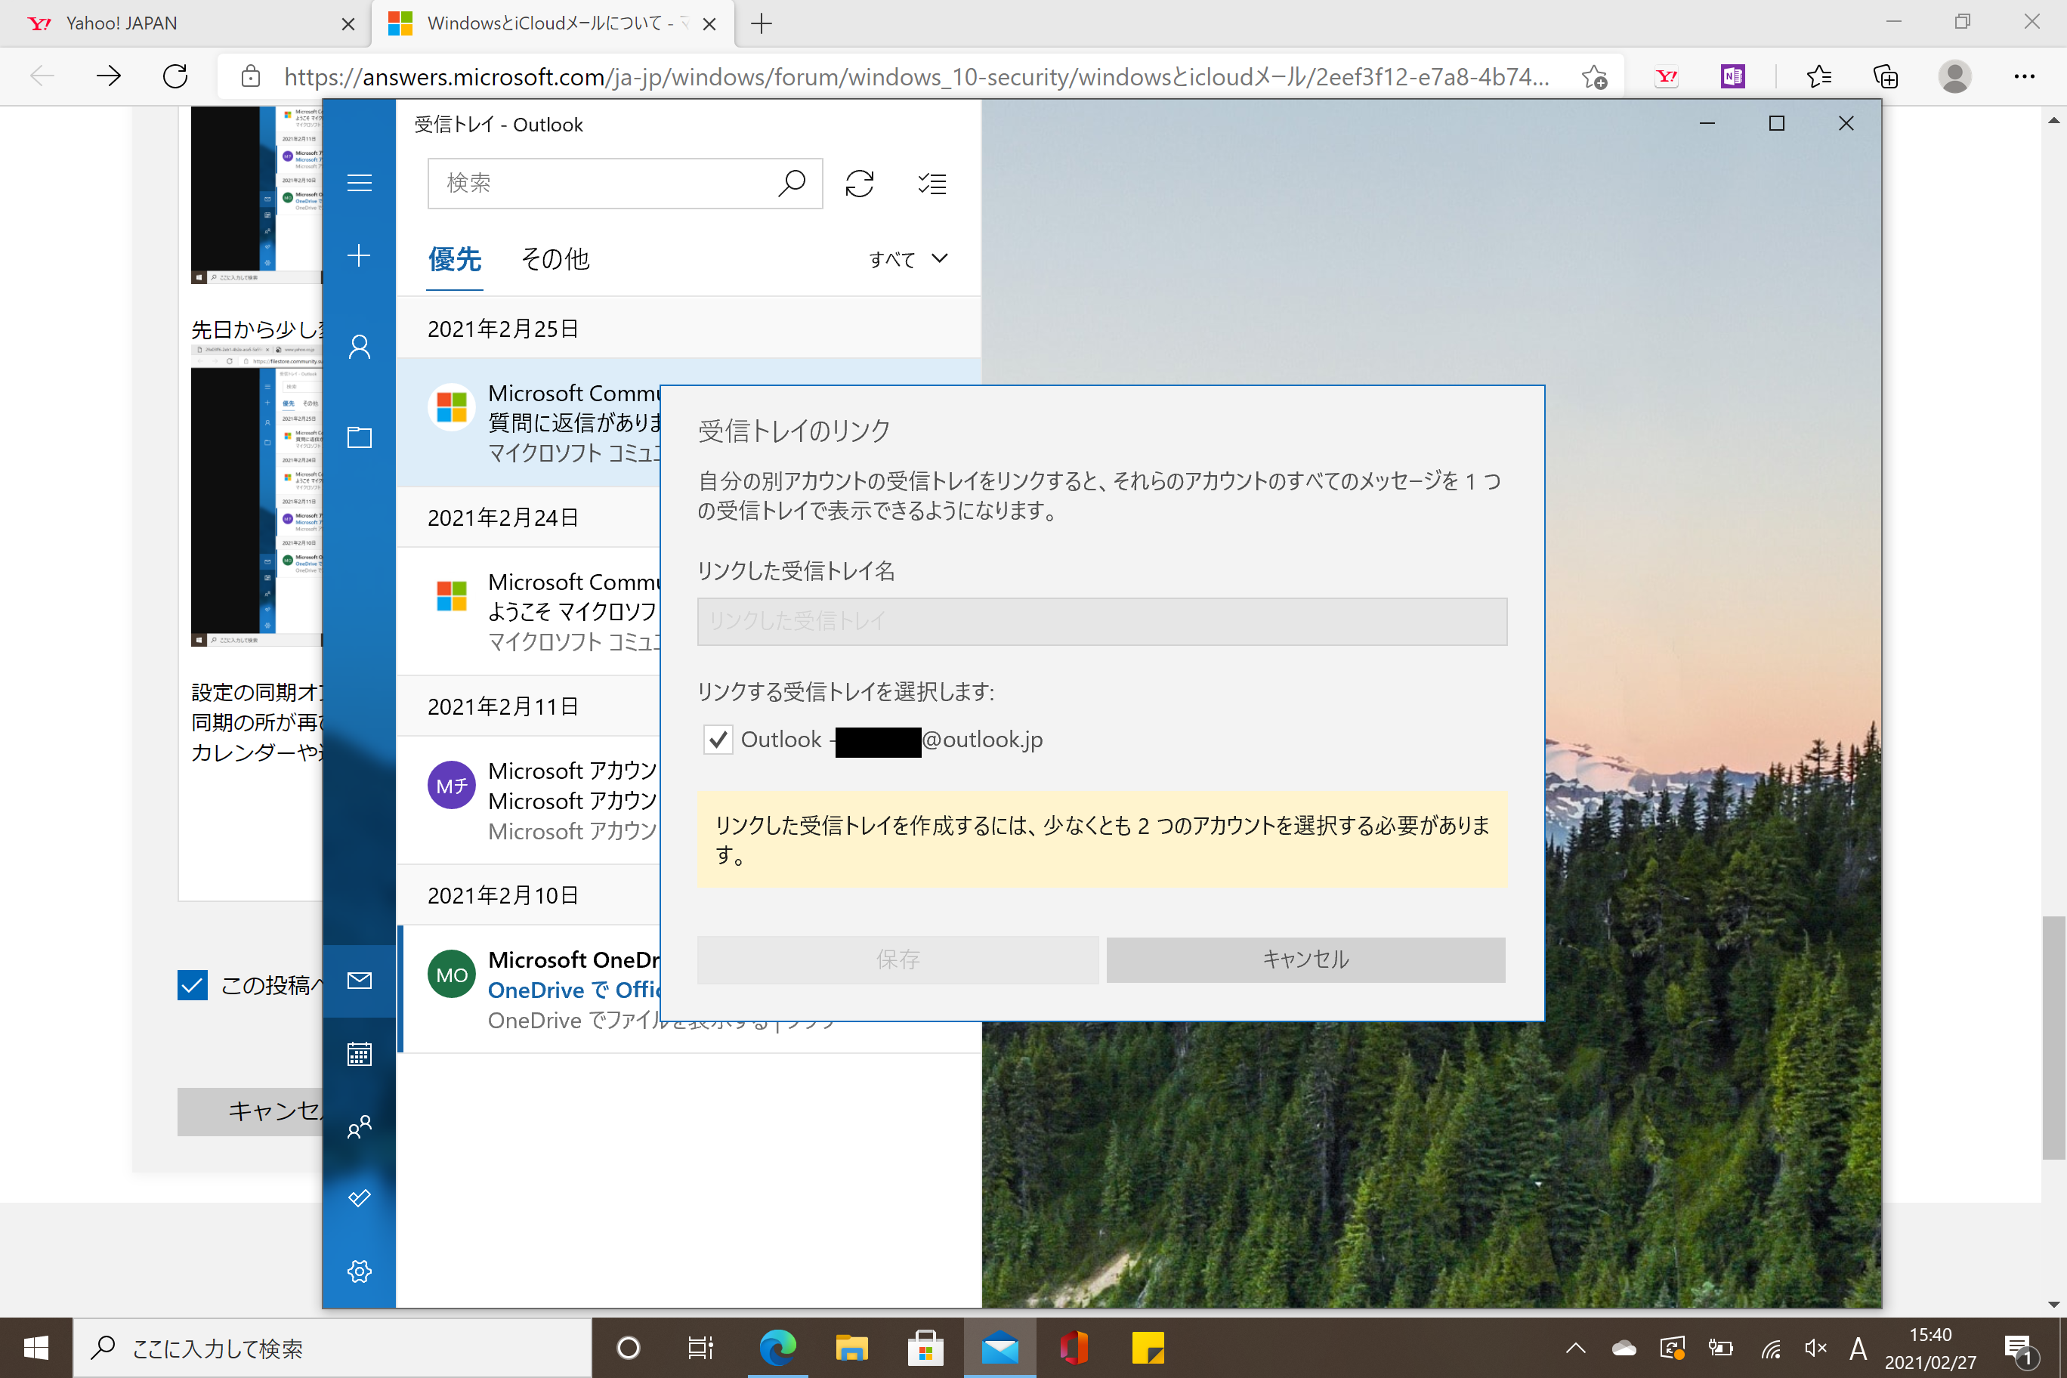Click the browser page vertical scrollbar thumb
Viewport: 2067px width, 1378px height.
tap(2053, 1037)
